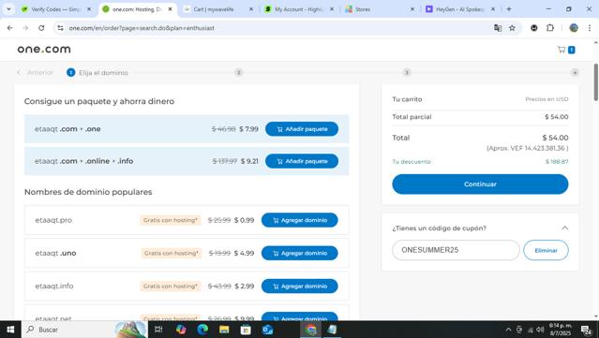Open Chrome three-dot menu
The image size is (599, 338).
point(590,28)
